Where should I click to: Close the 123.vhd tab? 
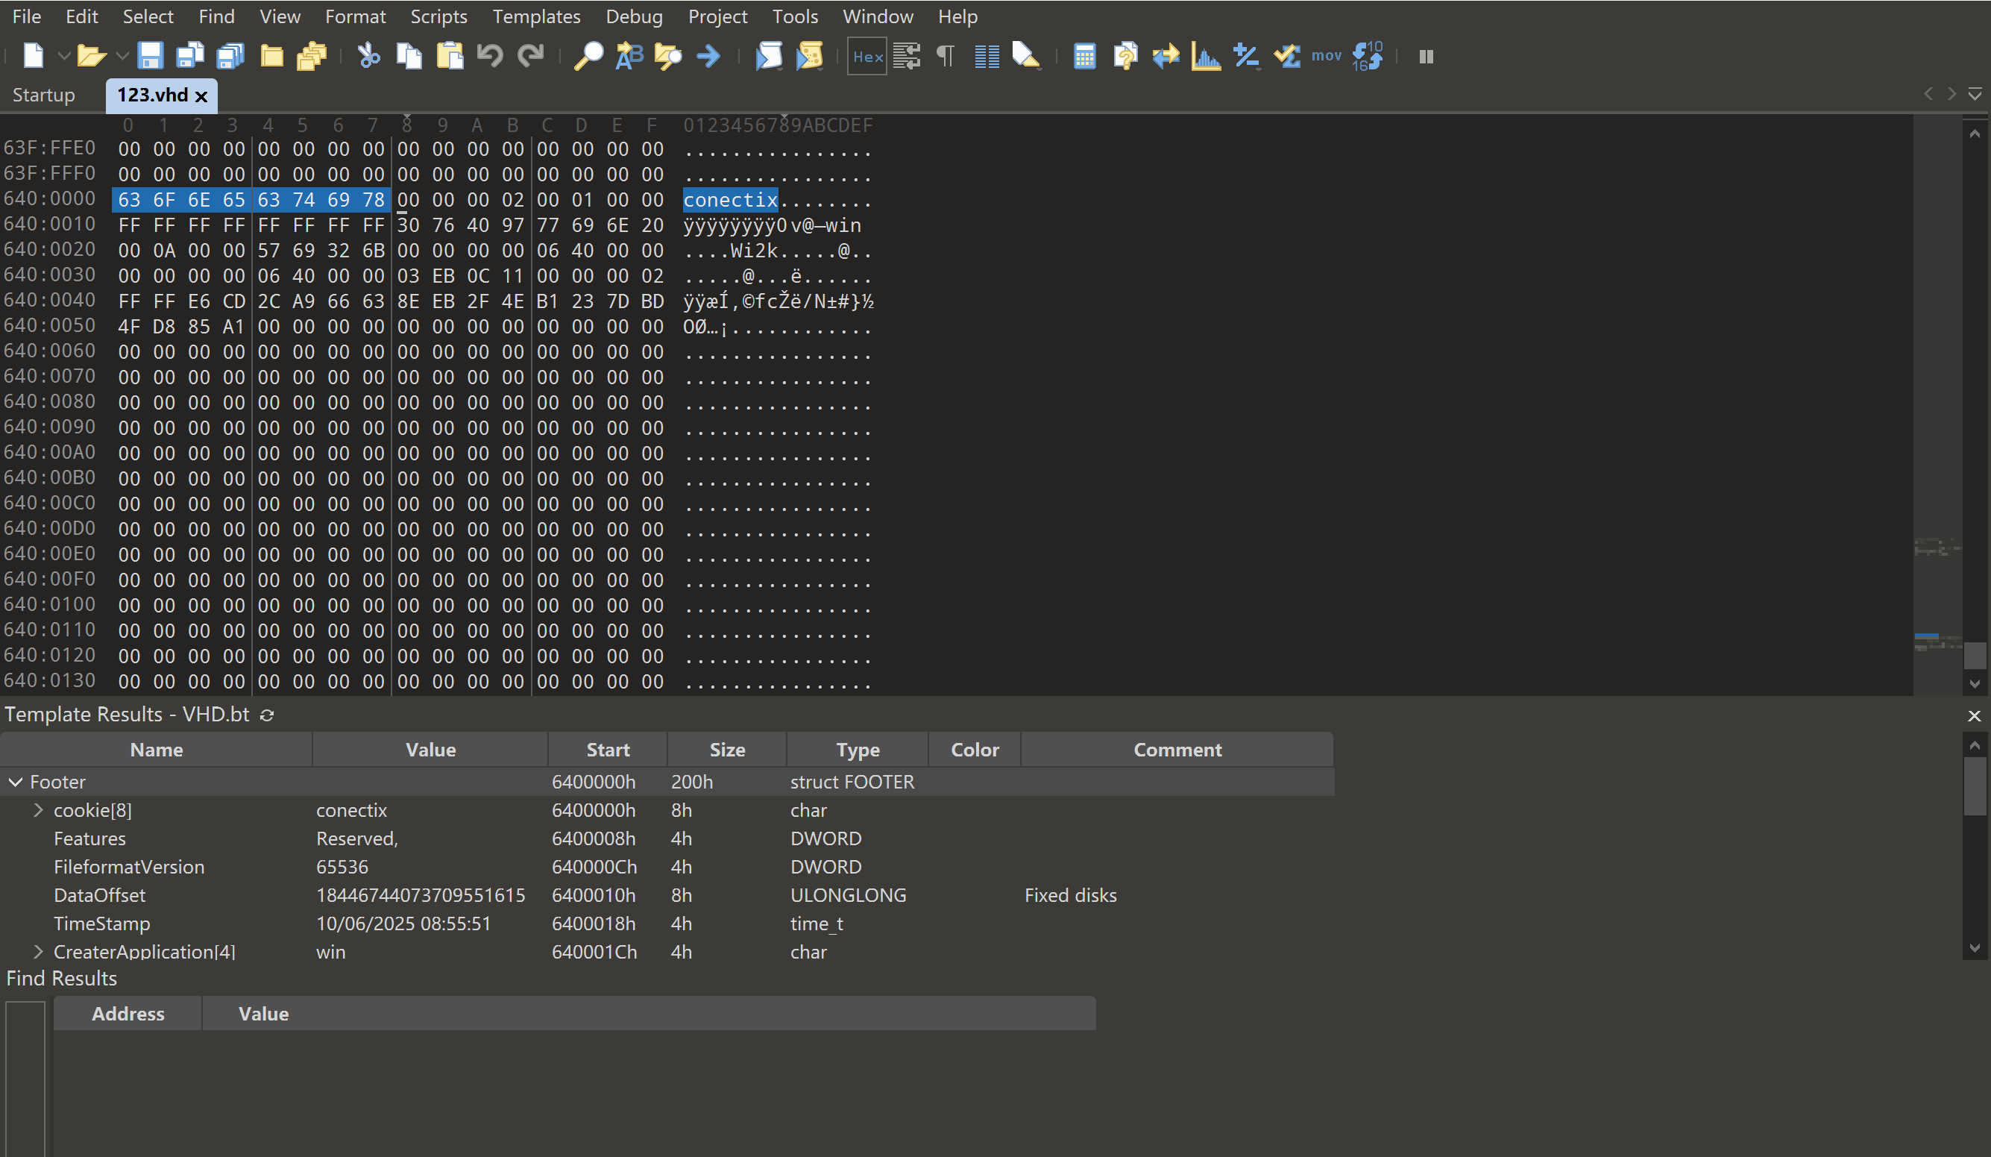pos(201,96)
